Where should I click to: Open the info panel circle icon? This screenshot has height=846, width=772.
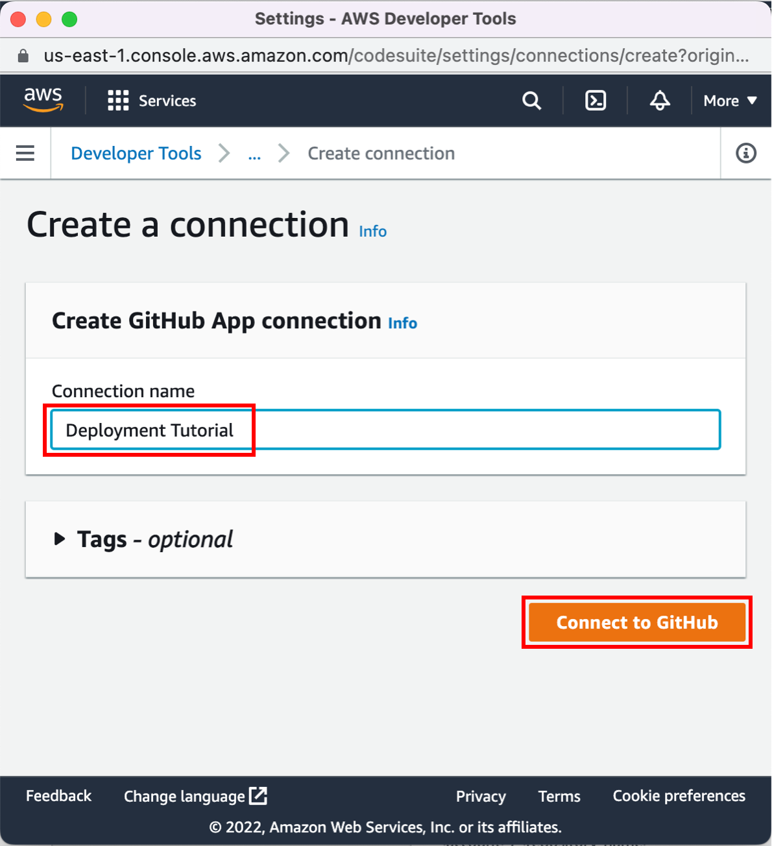point(746,153)
